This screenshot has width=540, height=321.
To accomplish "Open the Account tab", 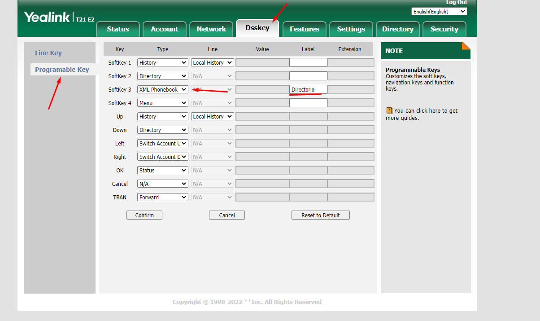I will tap(165, 29).
